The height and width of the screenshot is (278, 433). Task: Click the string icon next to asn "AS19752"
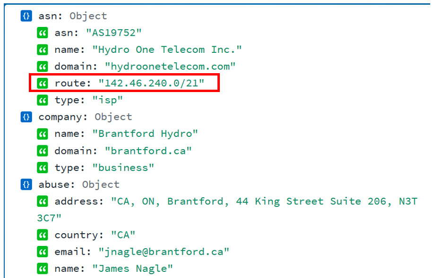(x=43, y=33)
